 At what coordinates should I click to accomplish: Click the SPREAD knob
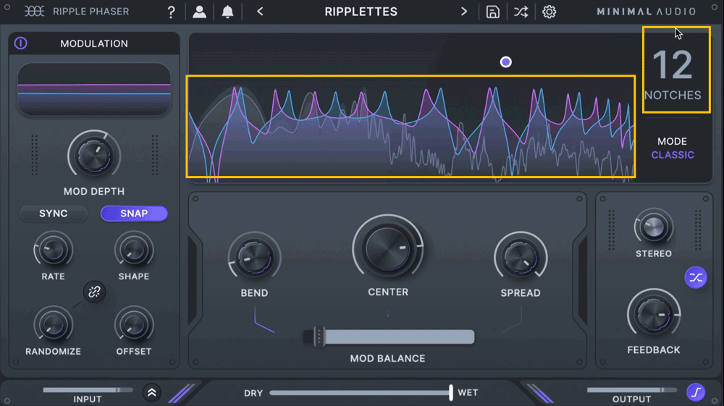coord(521,258)
